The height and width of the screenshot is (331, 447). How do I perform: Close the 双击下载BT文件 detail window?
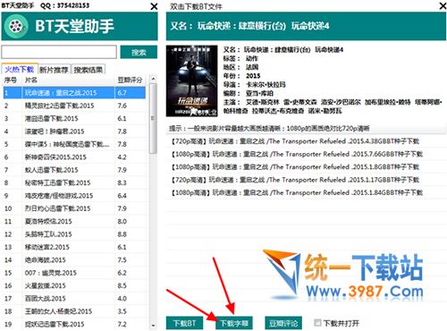443,5
